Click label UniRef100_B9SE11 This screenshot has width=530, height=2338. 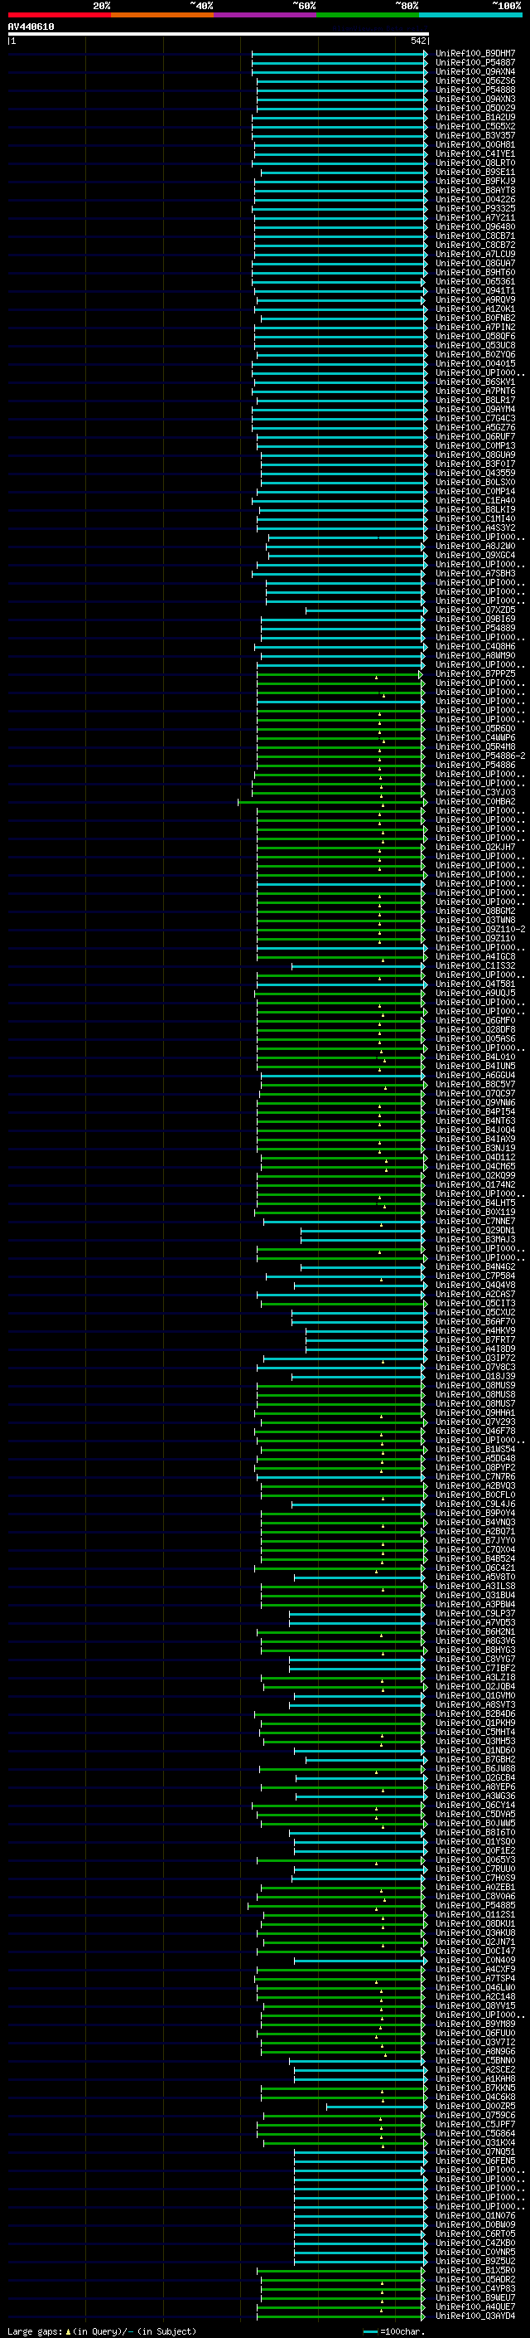point(475,172)
